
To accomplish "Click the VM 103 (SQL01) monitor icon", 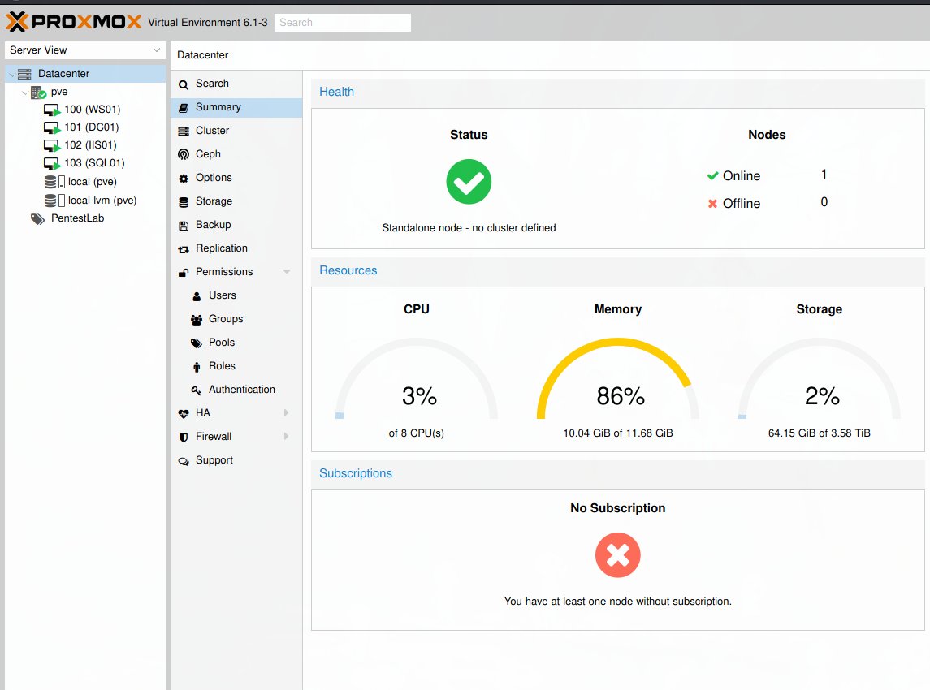I will [x=52, y=164].
